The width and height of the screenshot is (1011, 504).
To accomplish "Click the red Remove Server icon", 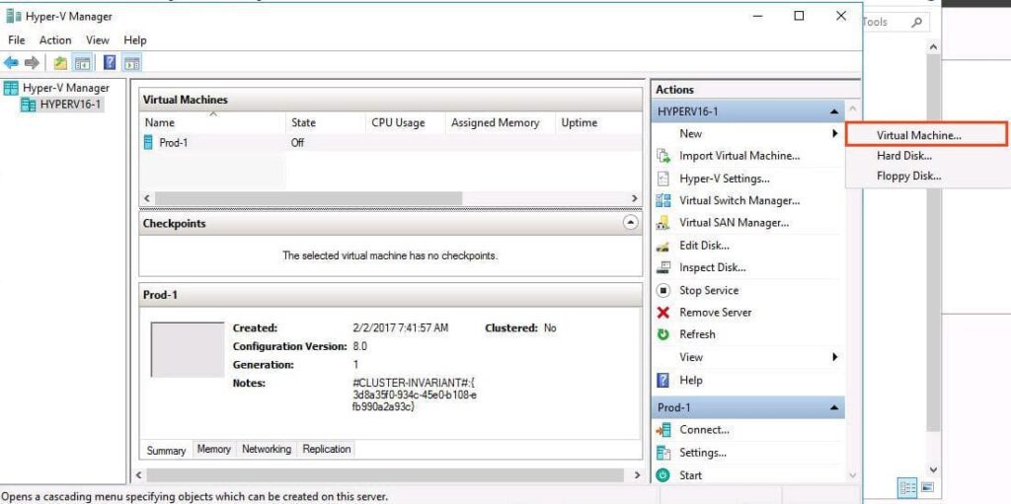I will click(663, 313).
